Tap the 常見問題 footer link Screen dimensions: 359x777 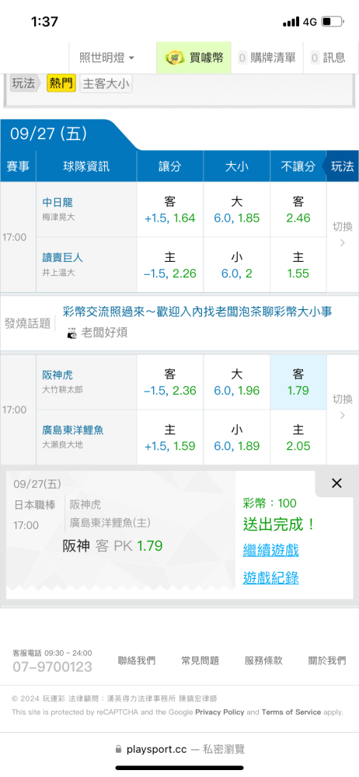(x=200, y=660)
